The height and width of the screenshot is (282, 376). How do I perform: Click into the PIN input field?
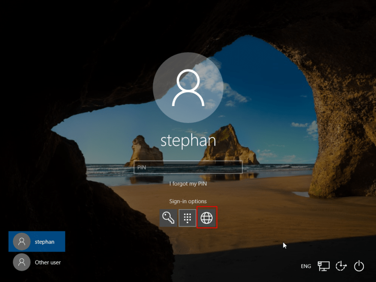pos(188,167)
